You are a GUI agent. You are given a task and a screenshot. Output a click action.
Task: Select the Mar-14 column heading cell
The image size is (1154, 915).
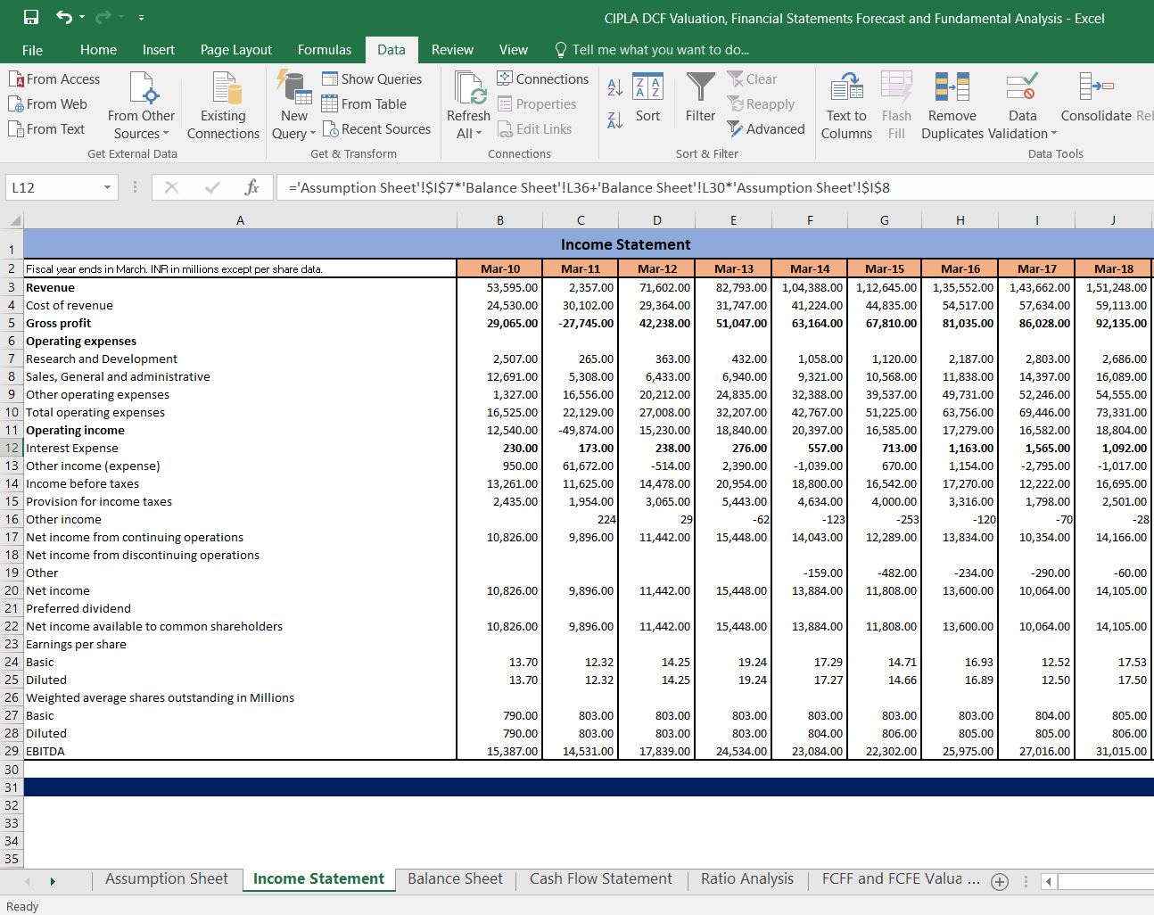810,268
